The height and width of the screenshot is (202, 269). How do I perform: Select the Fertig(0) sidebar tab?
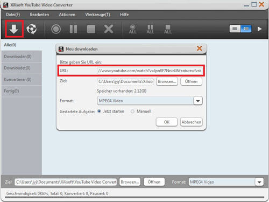[x=22, y=91]
